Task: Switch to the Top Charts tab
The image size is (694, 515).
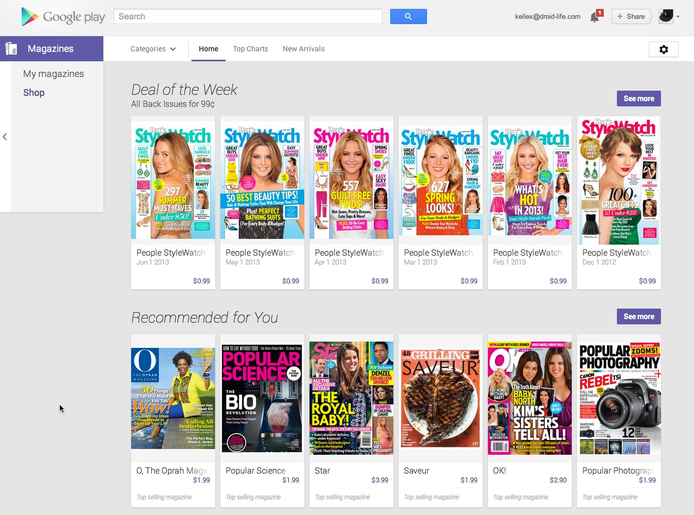Action: pos(250,49)
